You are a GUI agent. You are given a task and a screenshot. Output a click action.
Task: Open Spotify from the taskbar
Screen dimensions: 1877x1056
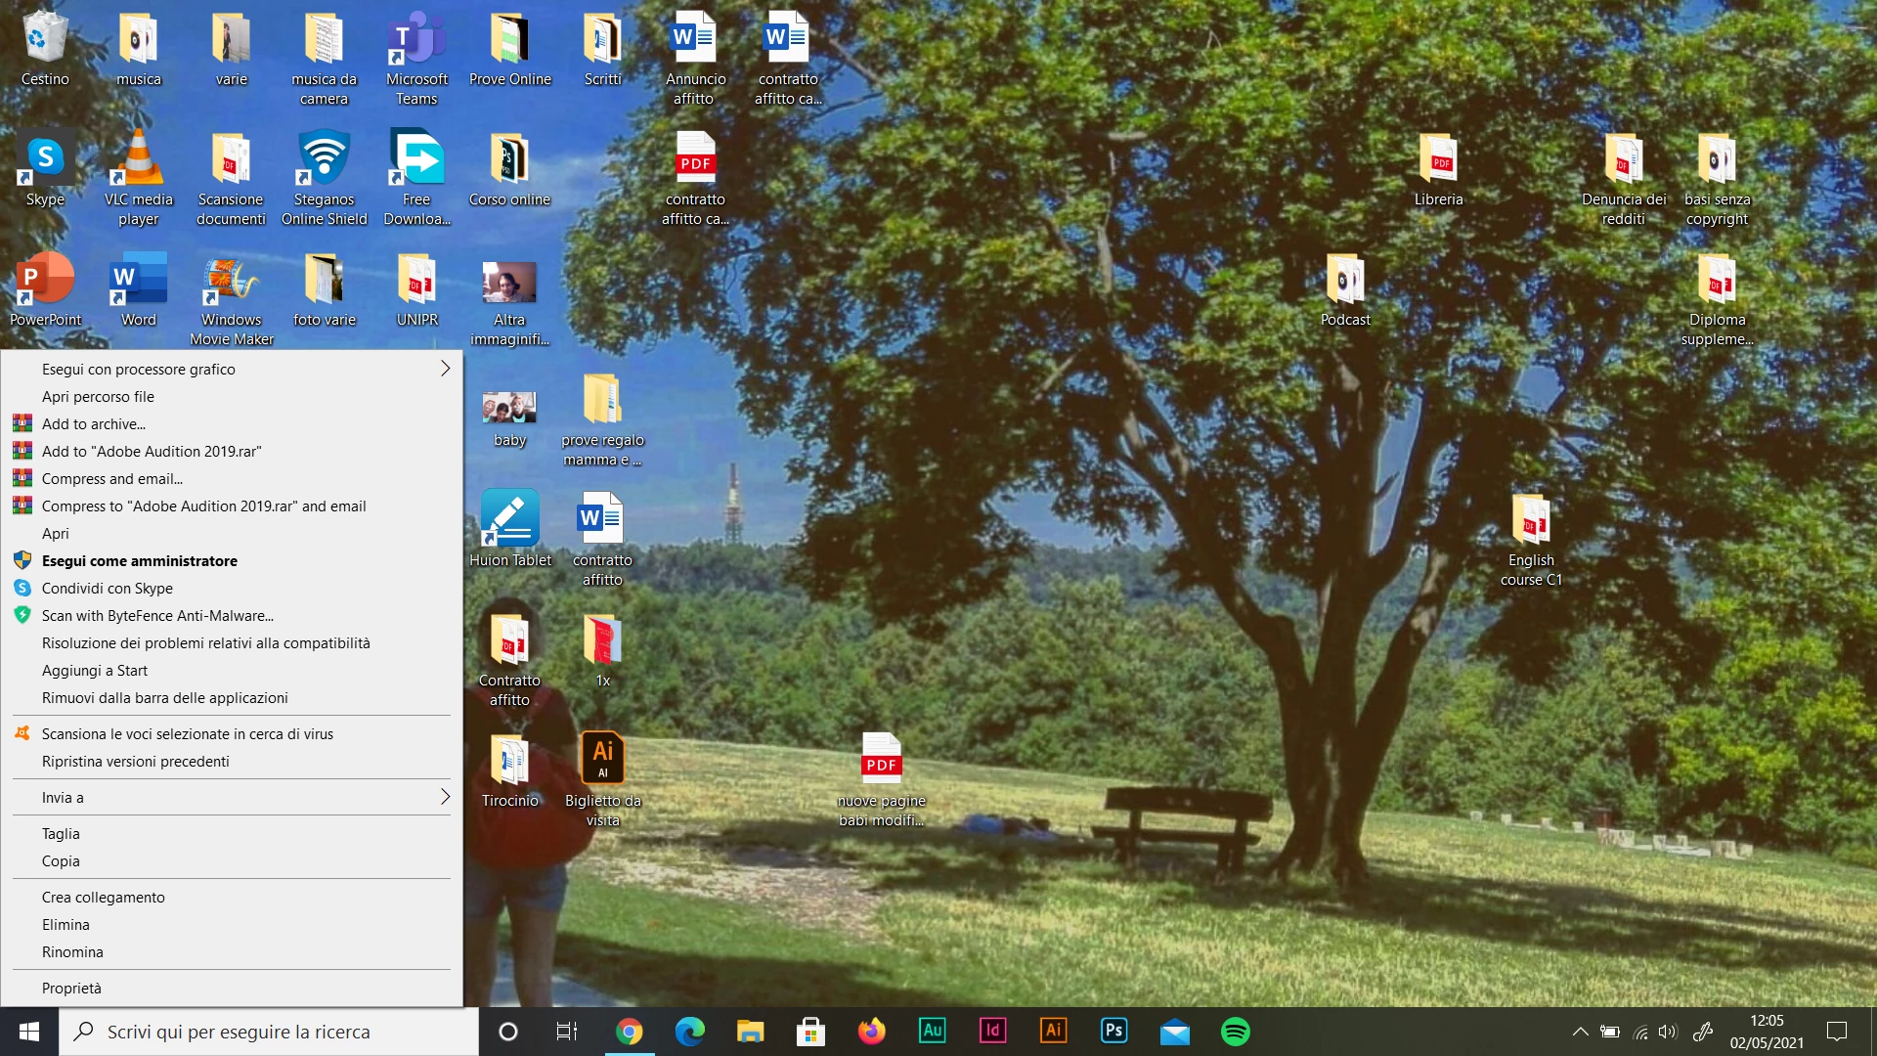pyautogui.click(x=1236, y=1032)
